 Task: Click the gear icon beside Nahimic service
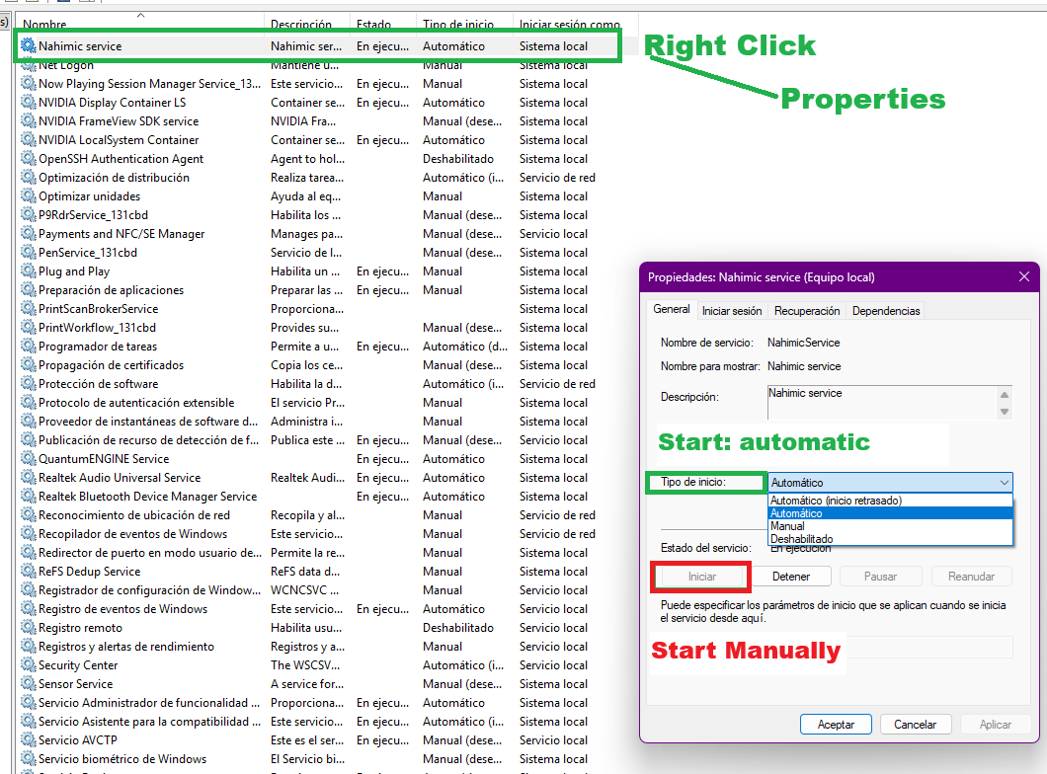tap(29, 46)
